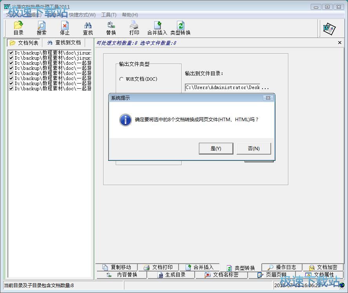Switch to the 查找到文档 tab
The width and height of the screenshot is (348, 293).
pyautogui.click(x=64, y=43)
